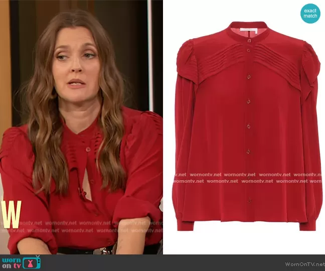Click the teal exact match badge
The height and width of the screenshot is (271, 325).
point(310,13)
